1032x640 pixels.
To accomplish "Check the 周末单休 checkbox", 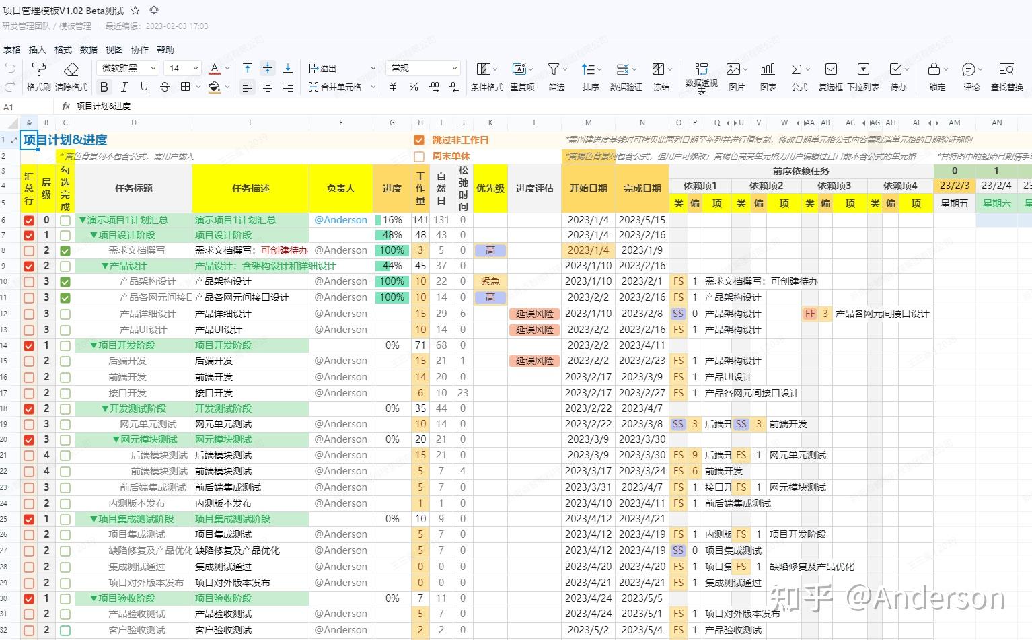I will point(419,156).
